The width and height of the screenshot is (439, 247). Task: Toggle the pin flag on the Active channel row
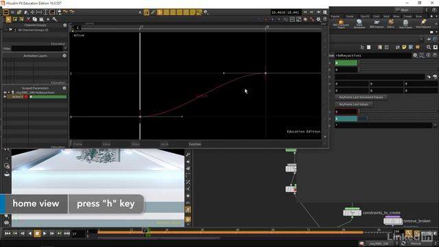pos(5,97)
